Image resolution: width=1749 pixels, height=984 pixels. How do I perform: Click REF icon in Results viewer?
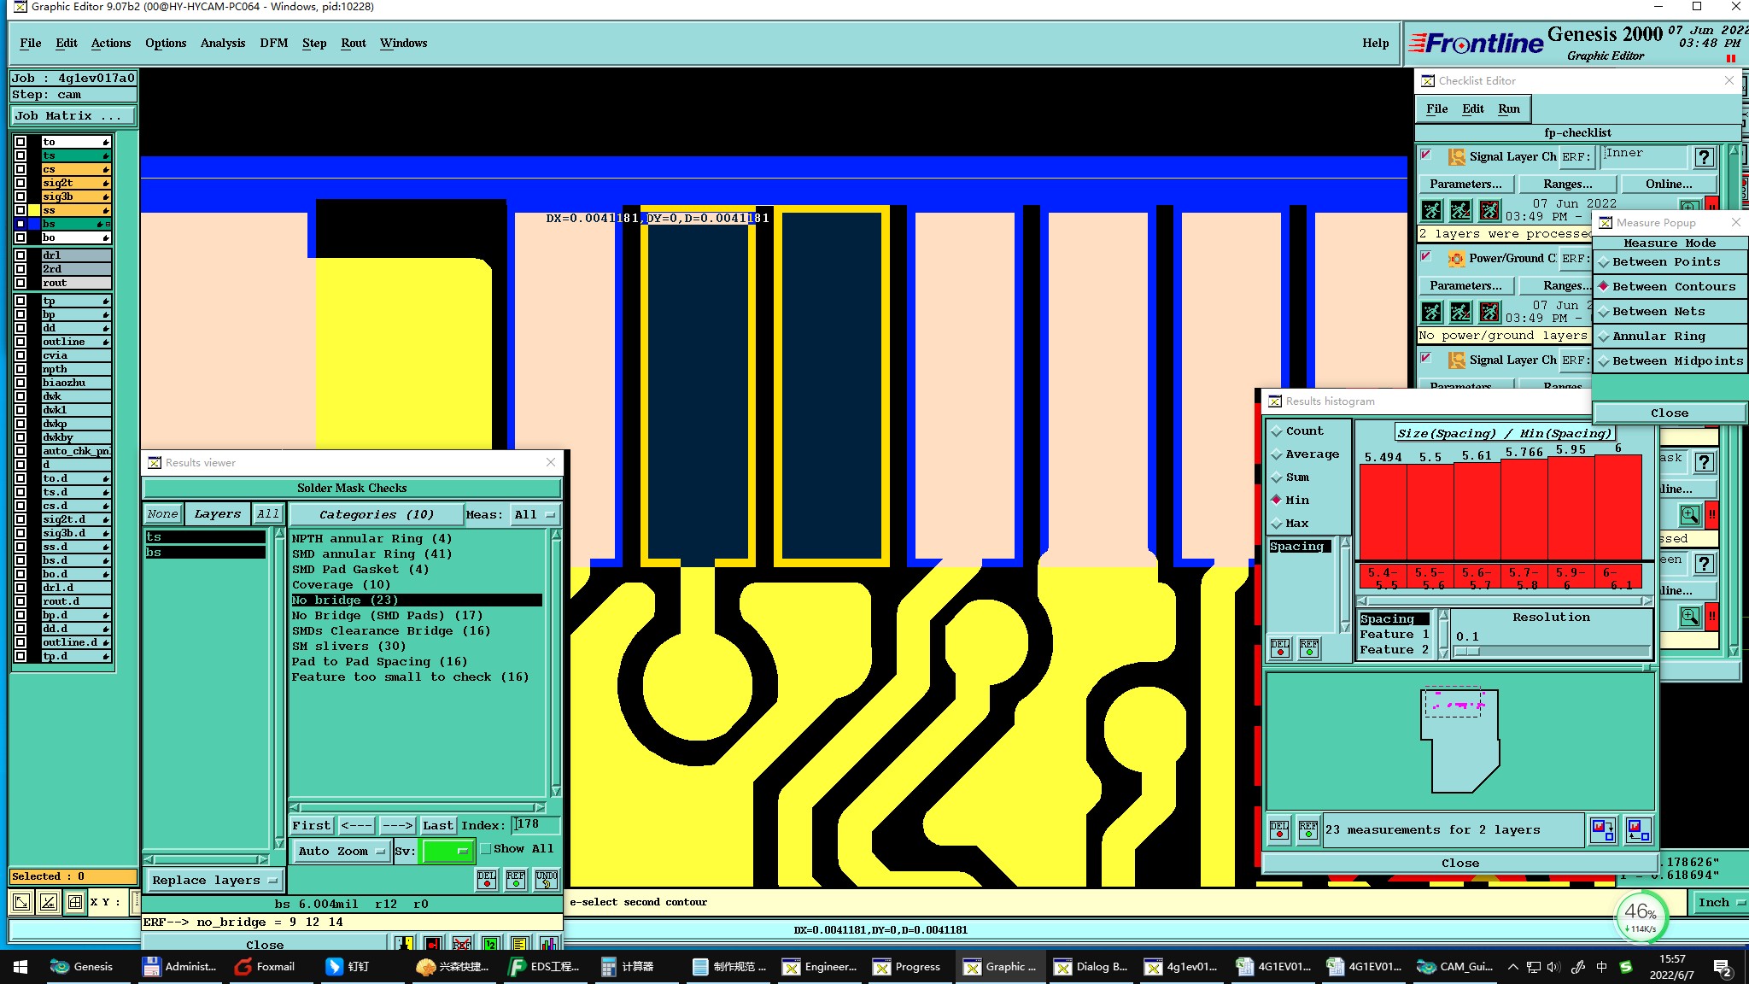click(516, 879)
